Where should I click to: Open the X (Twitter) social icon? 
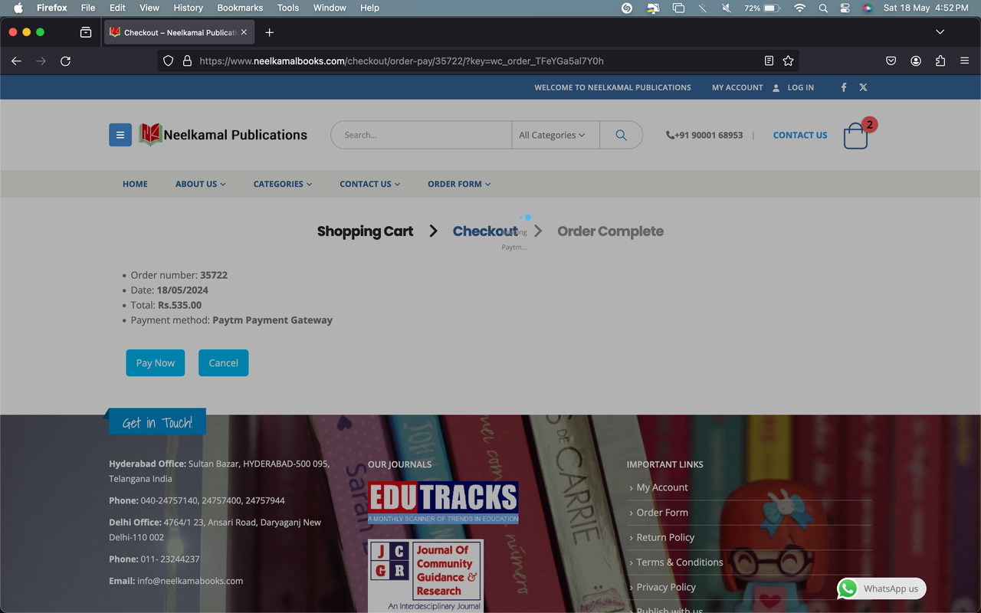[863, 87]
